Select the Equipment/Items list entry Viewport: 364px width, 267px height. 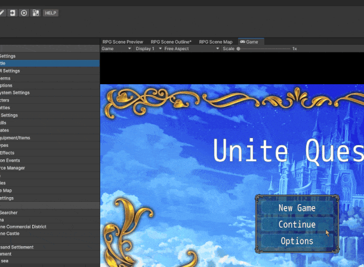pyautogui.click(x=24, y=138)
